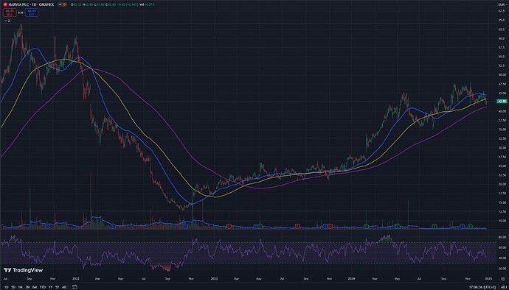Open timezone menu showing UTC+2

(x=482, y=287)
